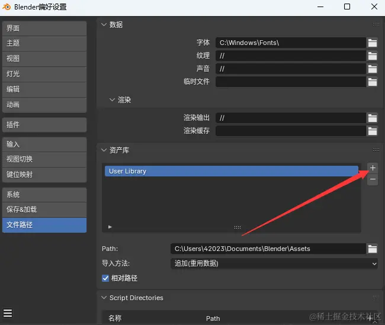Click the 字体 path field
This screenshot has height=325, width=385.
tap(291, 43)
